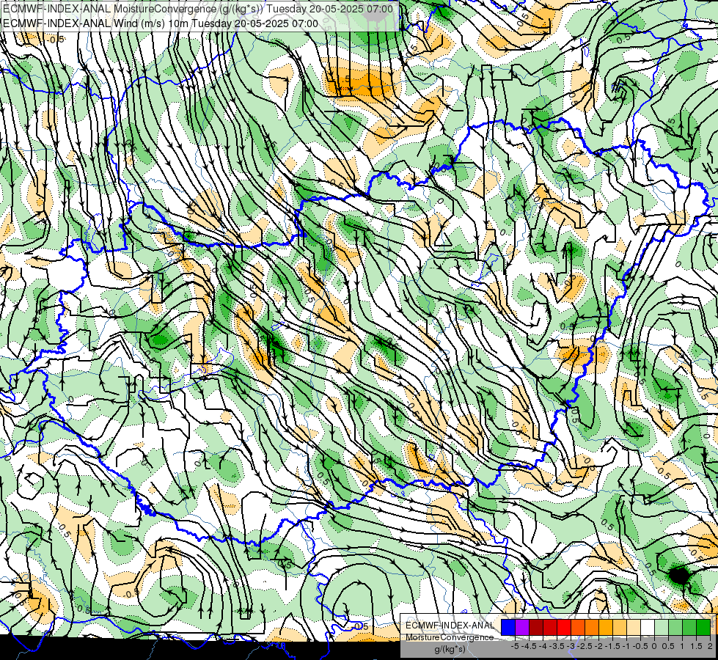Viewport: 718px width, 660px height.
Task: Select the light green swatch ending at 1
Action: click(675, 628)
